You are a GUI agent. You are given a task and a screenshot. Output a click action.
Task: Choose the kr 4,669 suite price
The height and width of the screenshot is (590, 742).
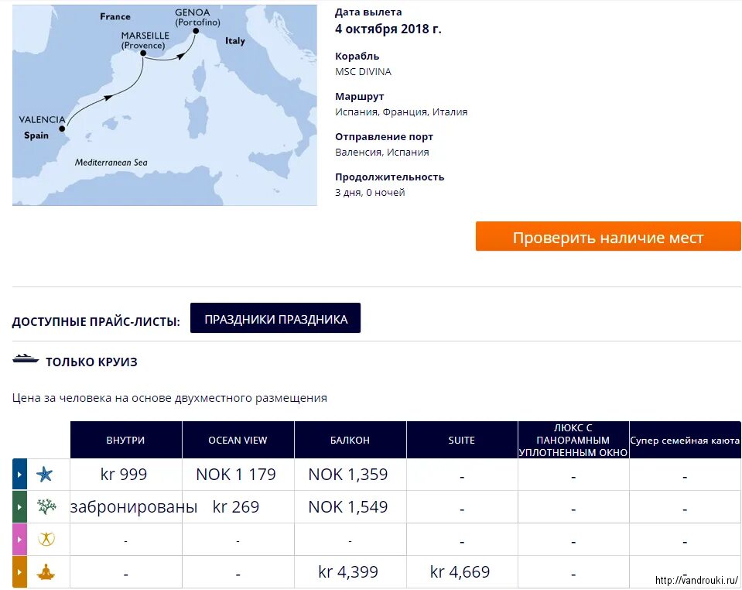[460, 571]
